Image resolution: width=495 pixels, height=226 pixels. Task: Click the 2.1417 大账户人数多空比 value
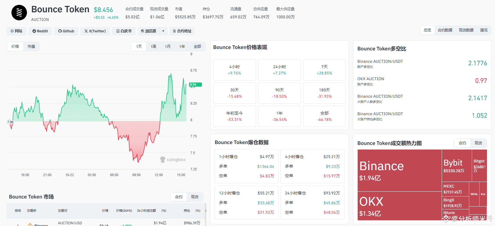pyautogui.click(x=478, y=98)
